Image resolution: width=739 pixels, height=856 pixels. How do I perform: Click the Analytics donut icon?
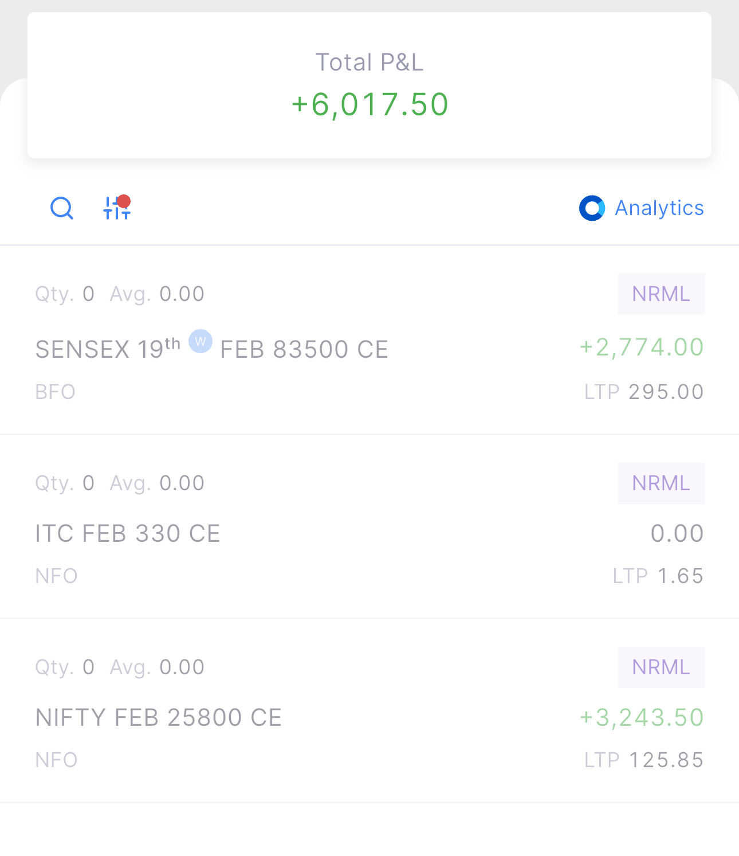[x=592, y=208]
